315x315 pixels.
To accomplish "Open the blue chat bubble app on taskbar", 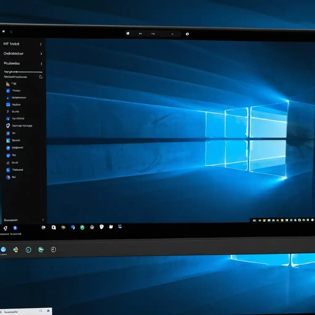I will coord(73,227).
